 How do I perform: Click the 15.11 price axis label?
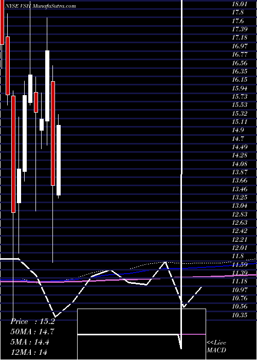coord(239,121)
